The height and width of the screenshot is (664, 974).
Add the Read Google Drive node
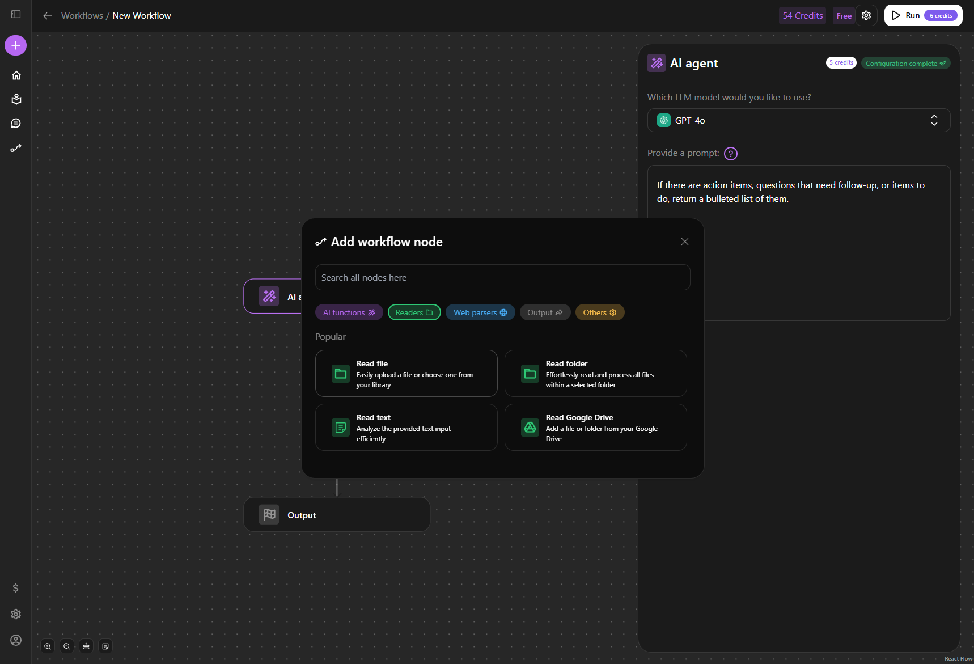point(595,428)
